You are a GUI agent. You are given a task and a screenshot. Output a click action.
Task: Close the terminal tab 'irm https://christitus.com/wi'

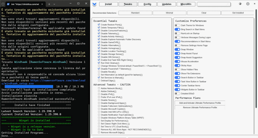(x=42, y=4)
